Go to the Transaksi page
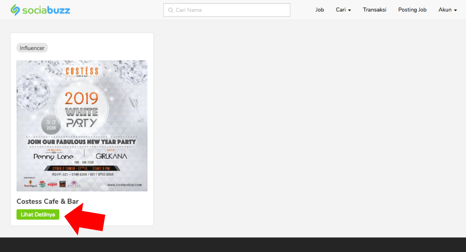Screen dimensions: 466x252 pos(375,10)
